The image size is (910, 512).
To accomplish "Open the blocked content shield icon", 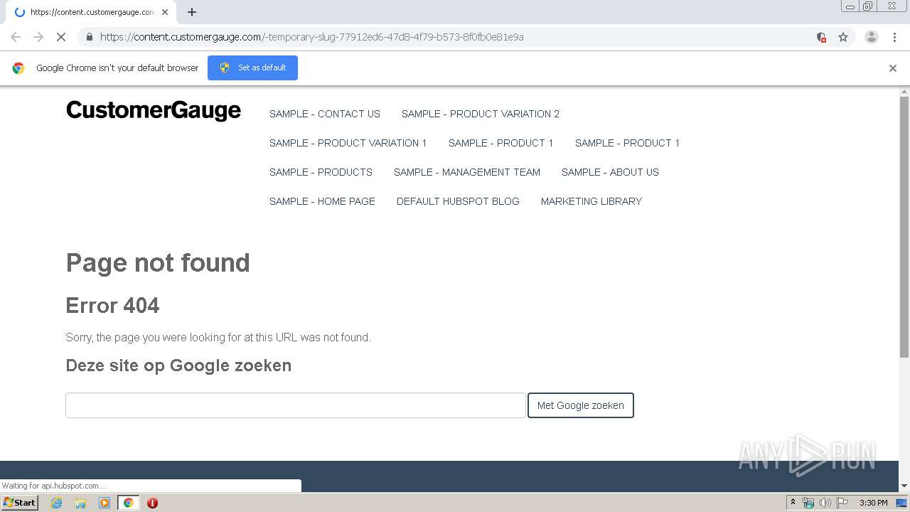I will tap(821, 37).
